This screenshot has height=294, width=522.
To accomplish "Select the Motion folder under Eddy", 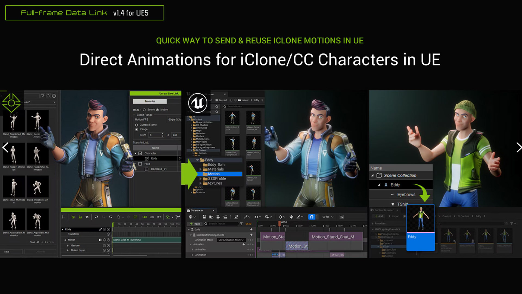I will tap(220, 174).
